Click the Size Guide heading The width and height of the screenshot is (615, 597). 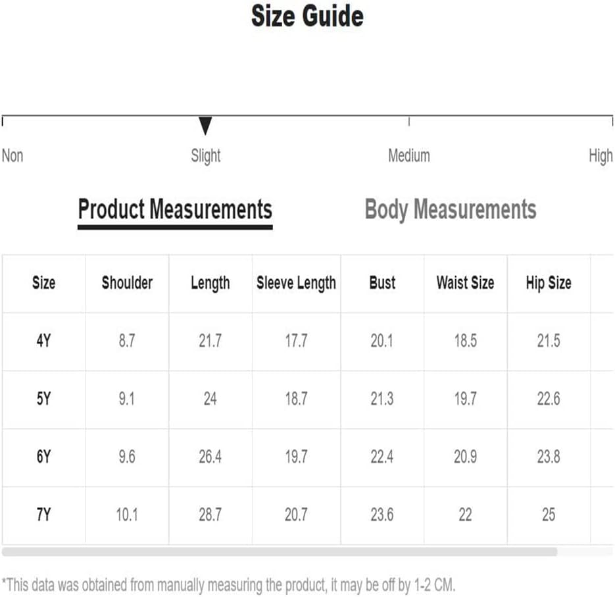click(307, 16)
